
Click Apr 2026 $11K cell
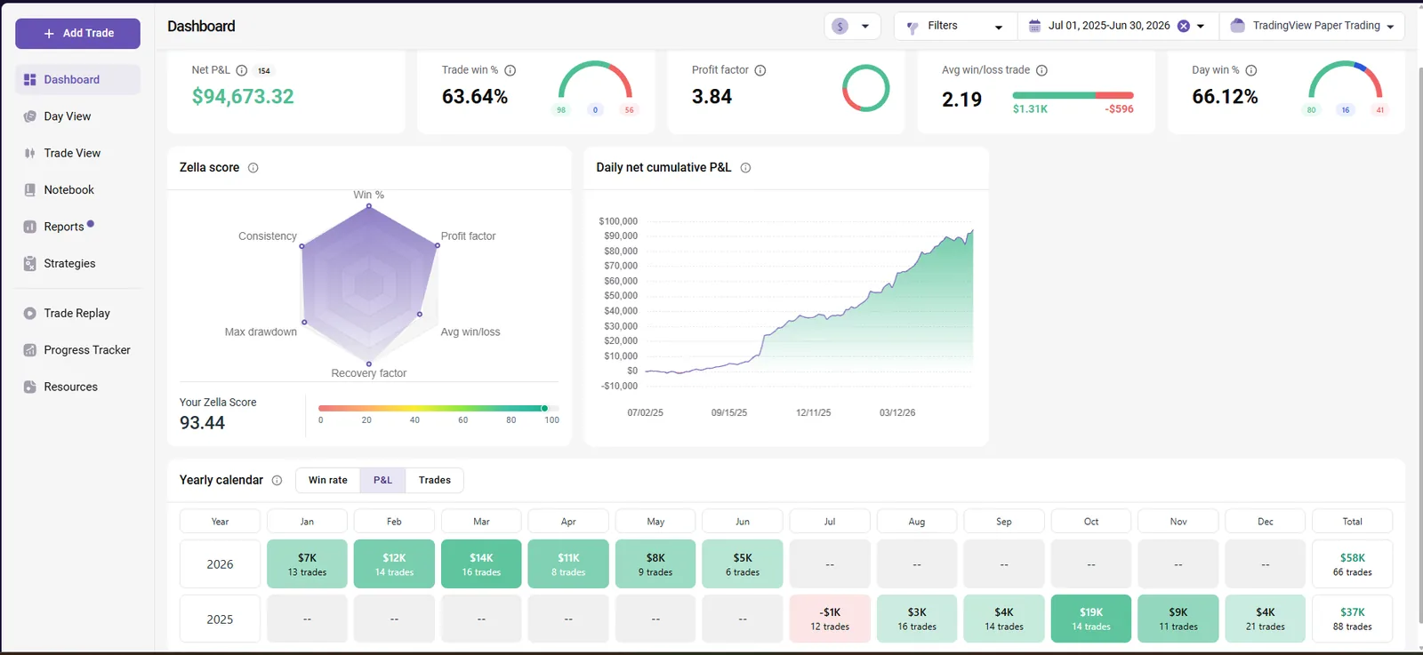pos(568,564)
